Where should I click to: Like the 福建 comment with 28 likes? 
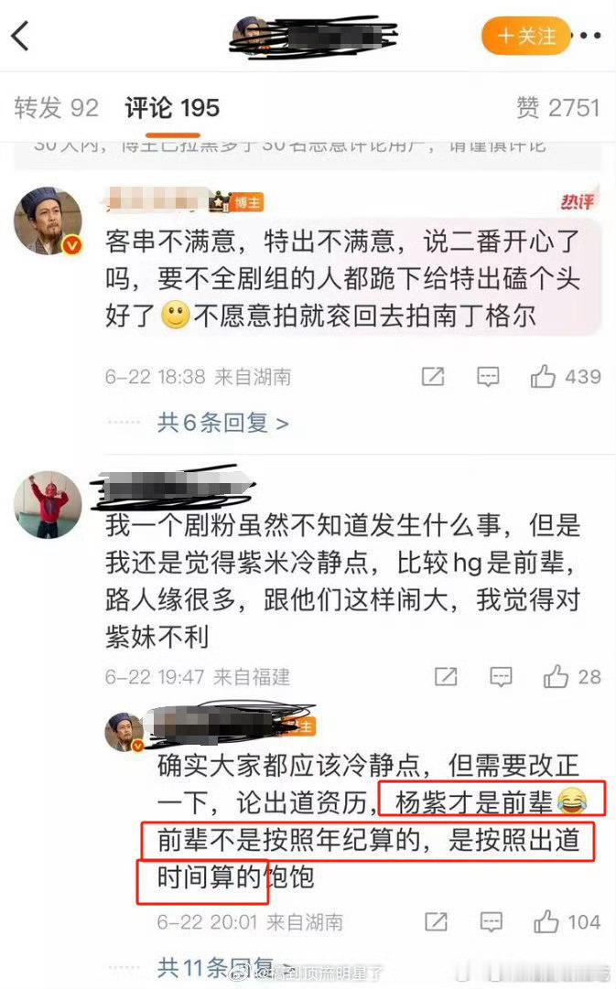[x=572, y=677]
